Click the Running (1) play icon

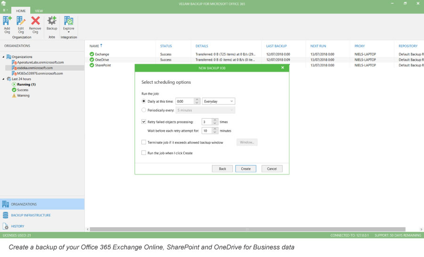coord(14,84)
